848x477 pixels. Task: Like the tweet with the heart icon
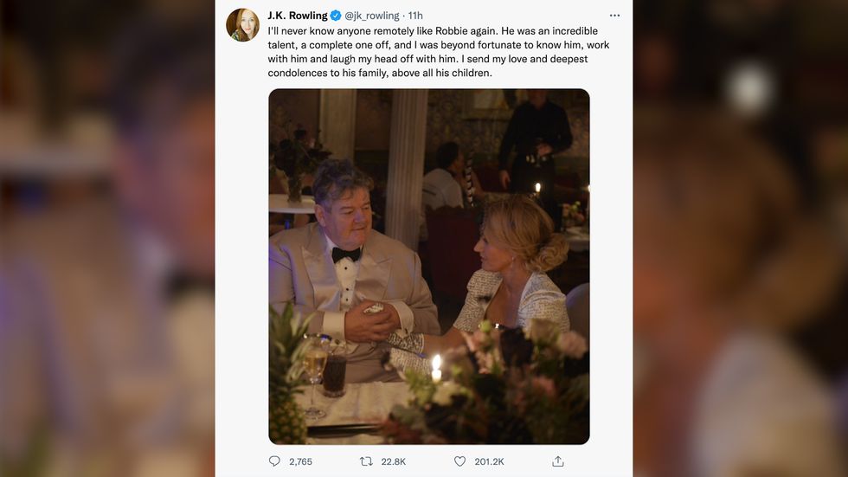[x=459, y=461]
